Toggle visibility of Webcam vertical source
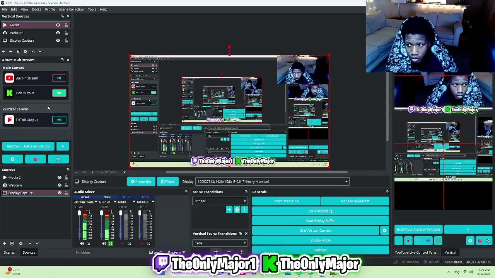The width and height of the screenshot is (495, 278). click(58, 33)
